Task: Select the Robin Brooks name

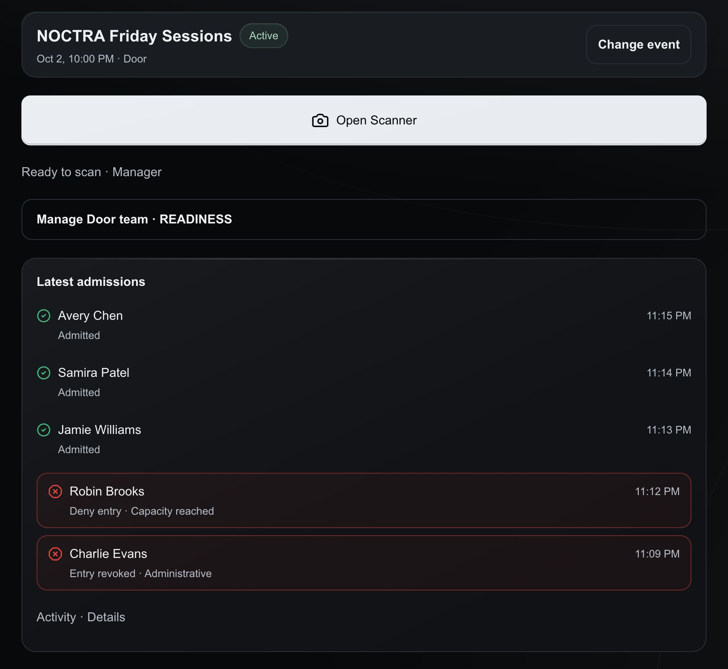Action: (x=107, y=491)
